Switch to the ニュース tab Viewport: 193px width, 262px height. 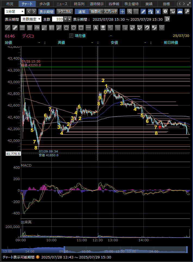pyautogui.click(x=62, y=4)
